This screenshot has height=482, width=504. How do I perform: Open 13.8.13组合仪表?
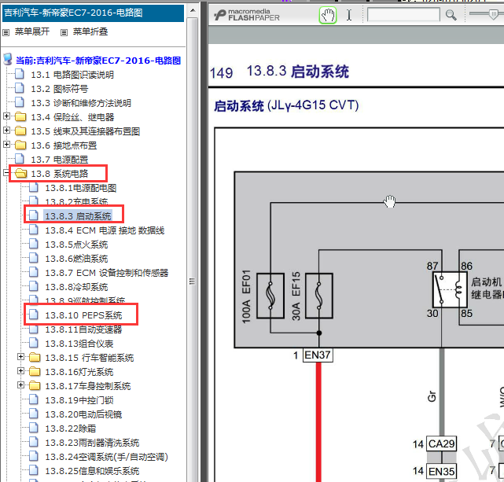pyautogui.click(x=79, y=344)
